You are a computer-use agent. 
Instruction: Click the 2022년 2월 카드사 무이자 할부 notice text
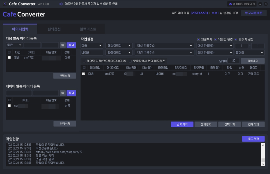pyautogui.click(x=91, y=4)
